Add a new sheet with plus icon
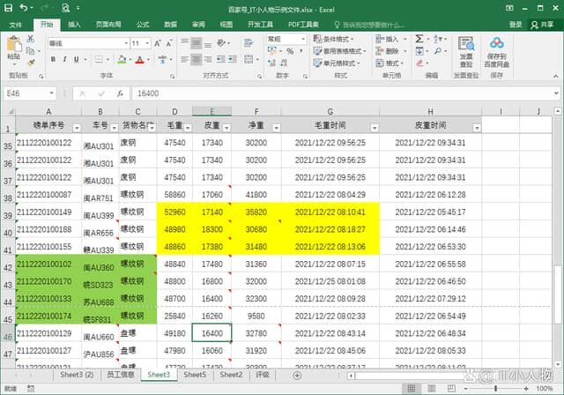This screenshot has height=395, width=564. click(297, 375)
